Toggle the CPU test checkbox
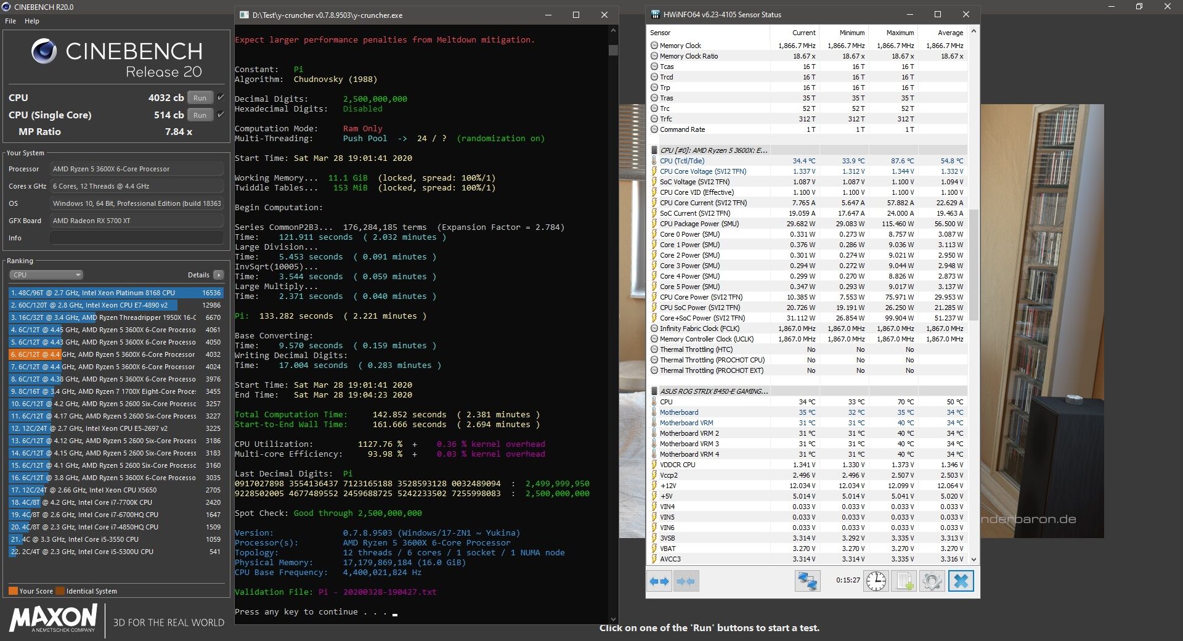The width and height of the screenshot is (1183, 641). click(221, 97)
